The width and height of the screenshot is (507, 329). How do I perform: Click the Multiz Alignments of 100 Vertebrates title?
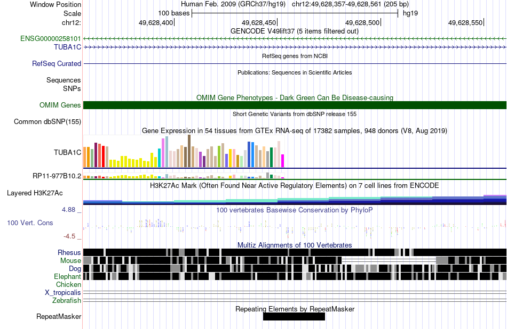click(x=295, y=245)
